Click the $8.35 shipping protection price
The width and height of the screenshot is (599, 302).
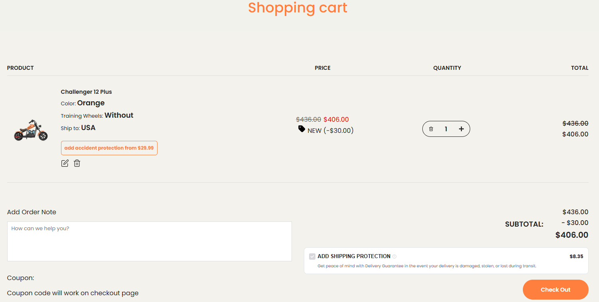[576, 257]
